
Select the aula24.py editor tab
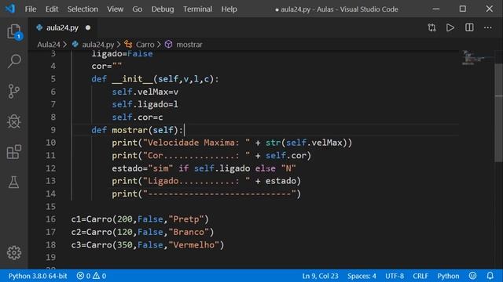[x=63, y=28]
